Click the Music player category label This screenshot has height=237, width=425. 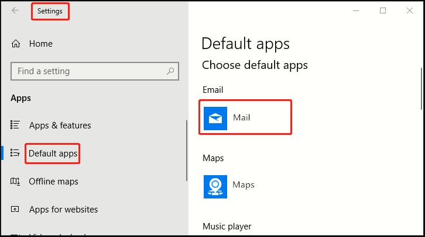coord(227,226)
